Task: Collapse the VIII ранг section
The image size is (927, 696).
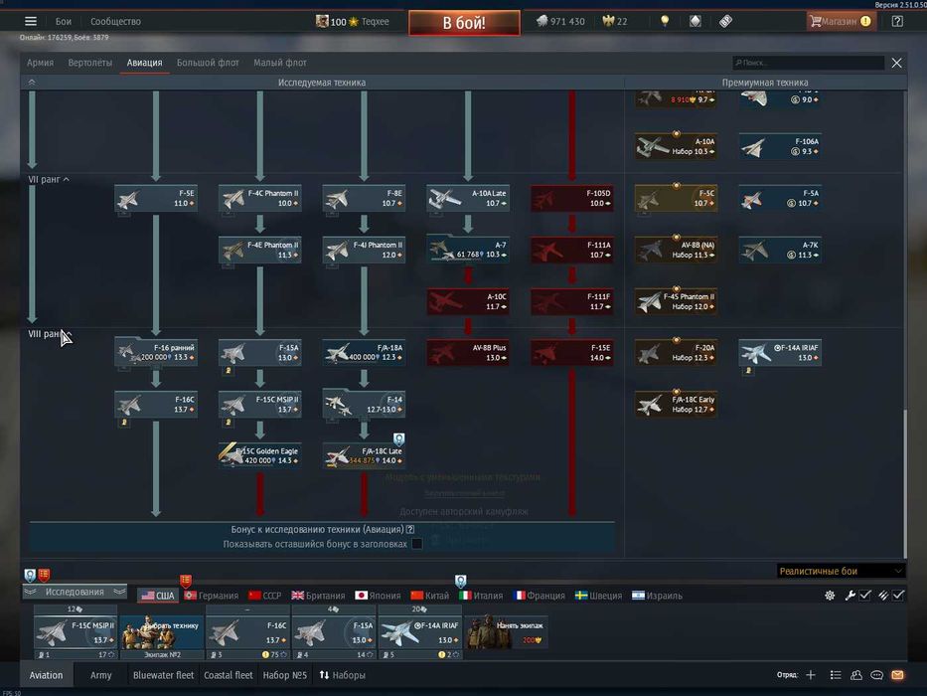Action: click(49, 334)
